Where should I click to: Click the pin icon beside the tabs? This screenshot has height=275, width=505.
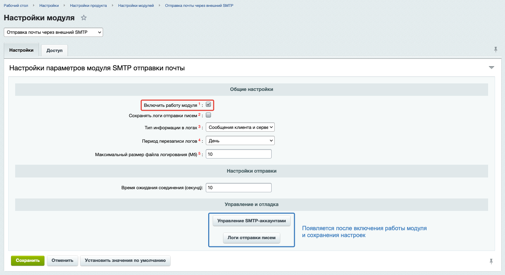tap(496, 50)
